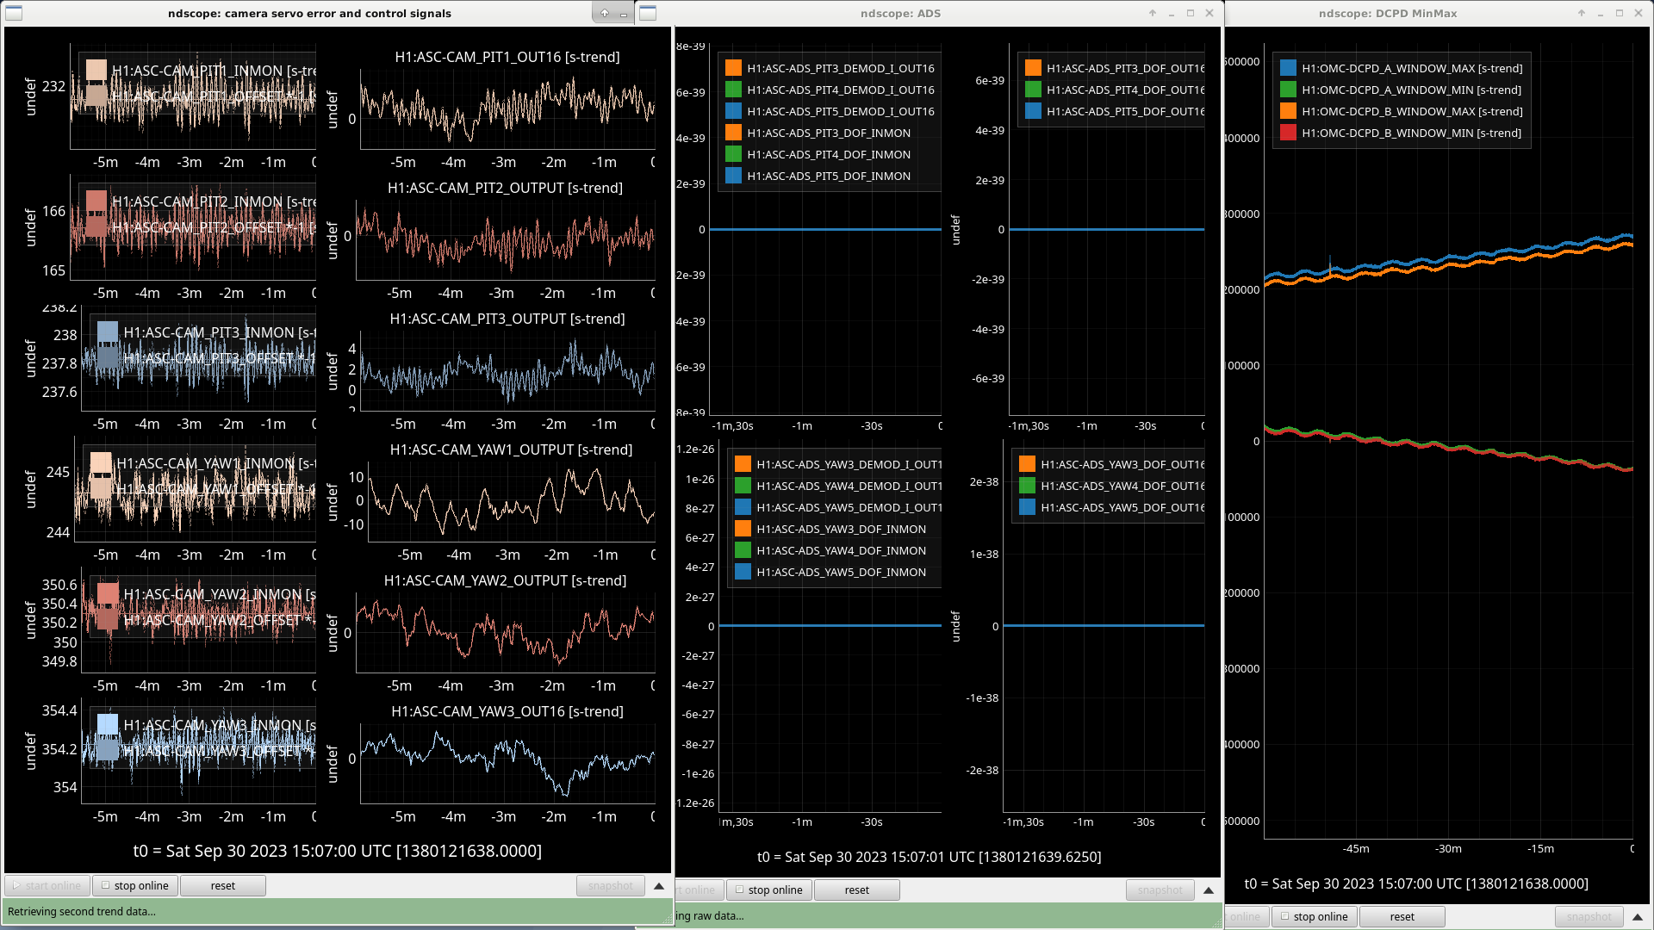Click the red swatch for OMC-DCPD_B_WINDOW_MIN
This screenshot has width=1654, height=930.
click(1288, 133)
